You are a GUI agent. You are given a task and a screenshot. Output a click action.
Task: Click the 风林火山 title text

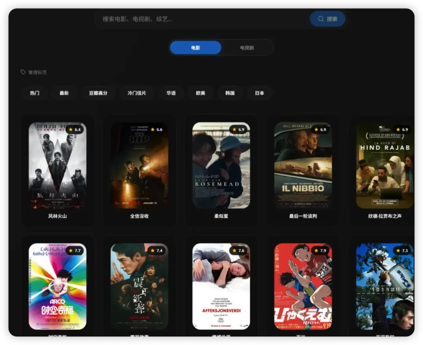click(58, 216)
